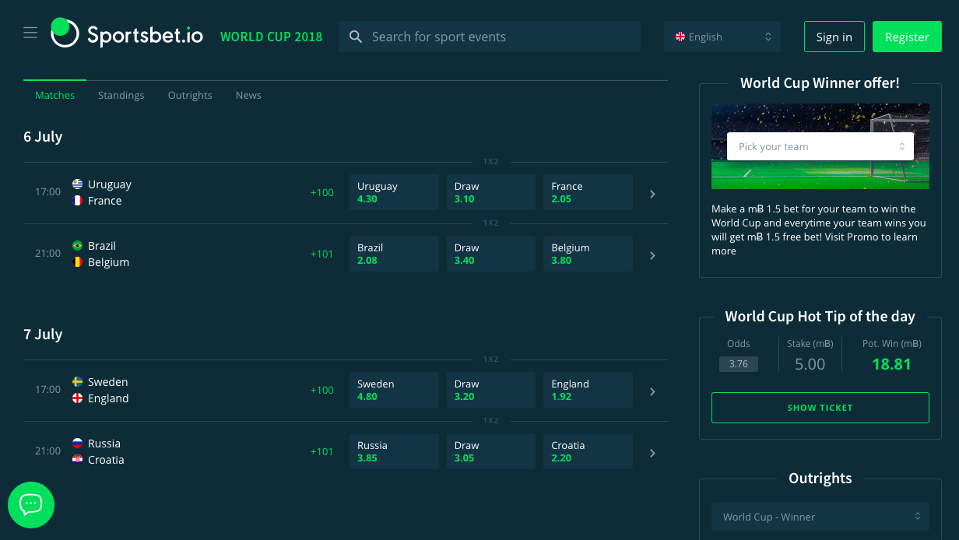Click the England team name in fixtures
The width and height of the screenshot is (959, 540).
[108, 398]
